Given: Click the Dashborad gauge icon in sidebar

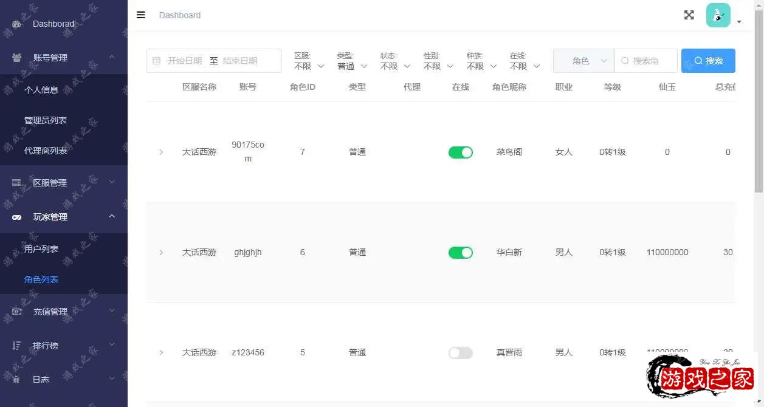Looking at the screenshot, I should click(16, 24).
